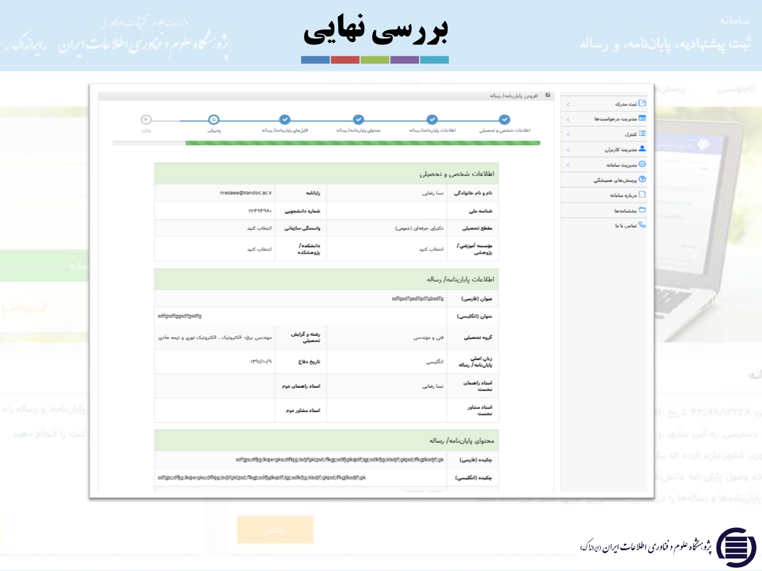Expand the کنترل chevron arrow

[568, 135]
